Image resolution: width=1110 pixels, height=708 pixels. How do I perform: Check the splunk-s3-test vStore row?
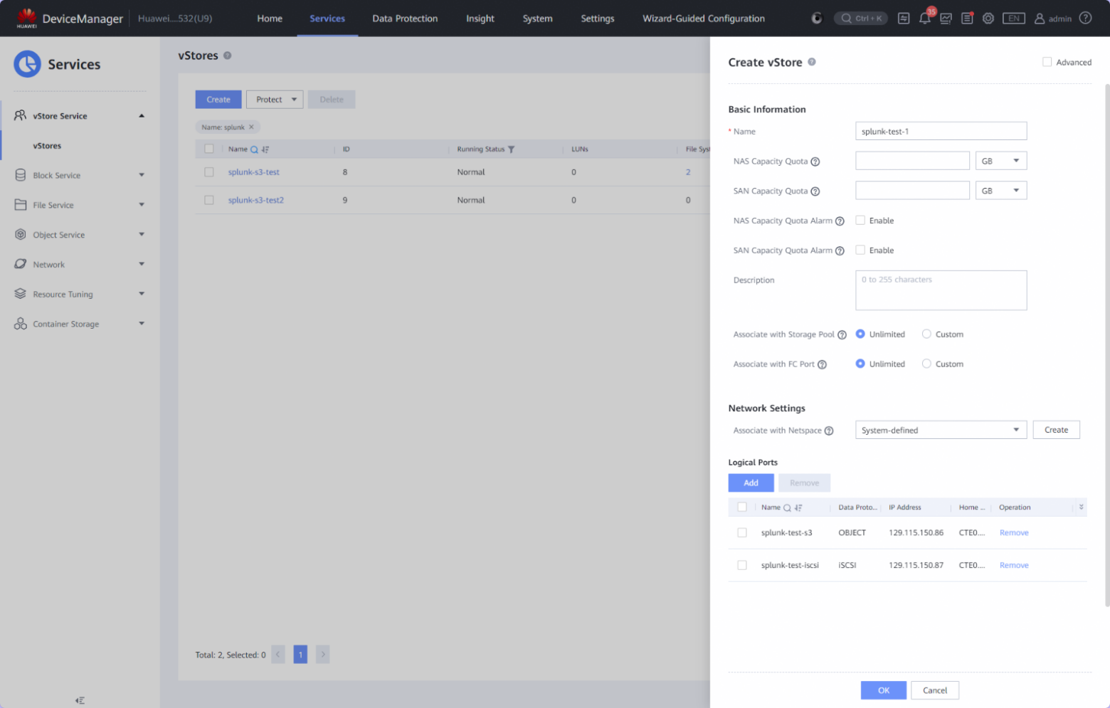pos(209,172)
